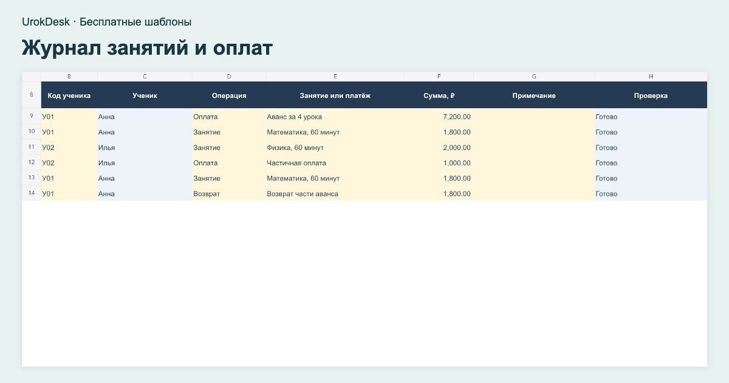Select the "Анна" cell in row 13

pyautogui.click(x=145, y=178)
